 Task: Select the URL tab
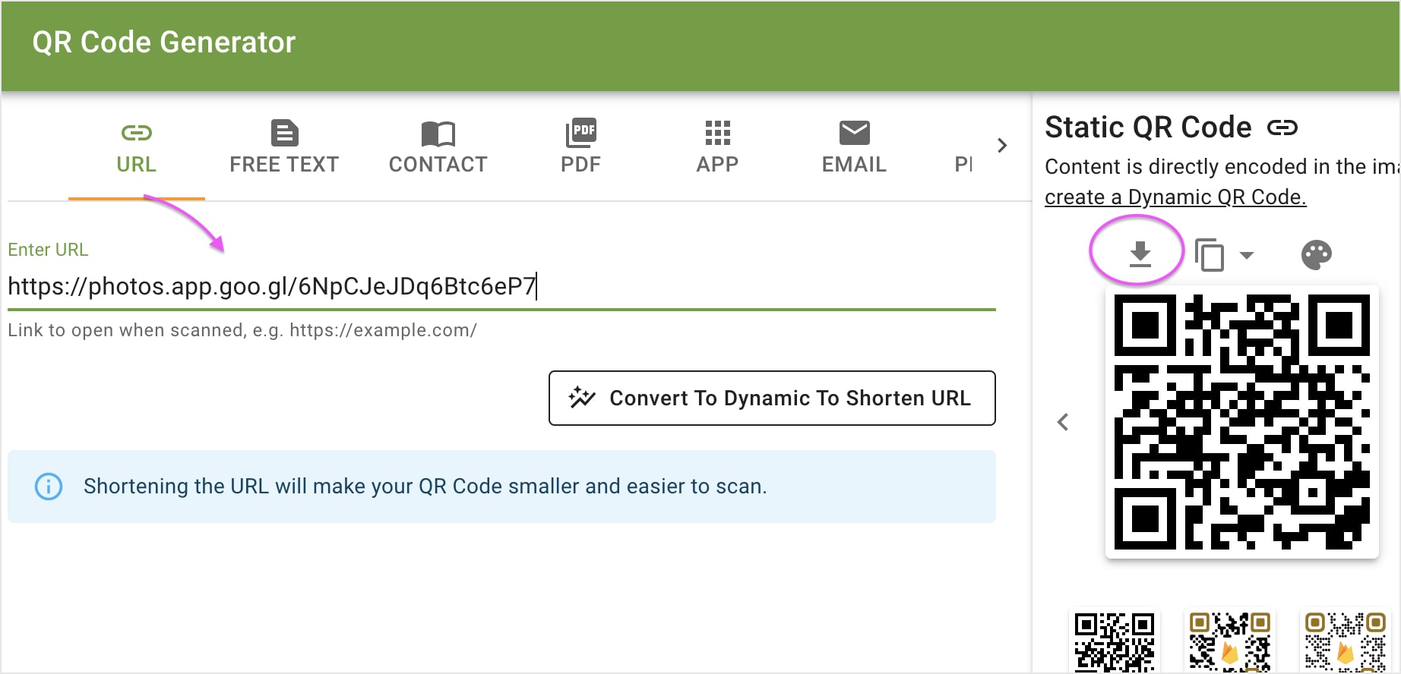tap(137, 147)
